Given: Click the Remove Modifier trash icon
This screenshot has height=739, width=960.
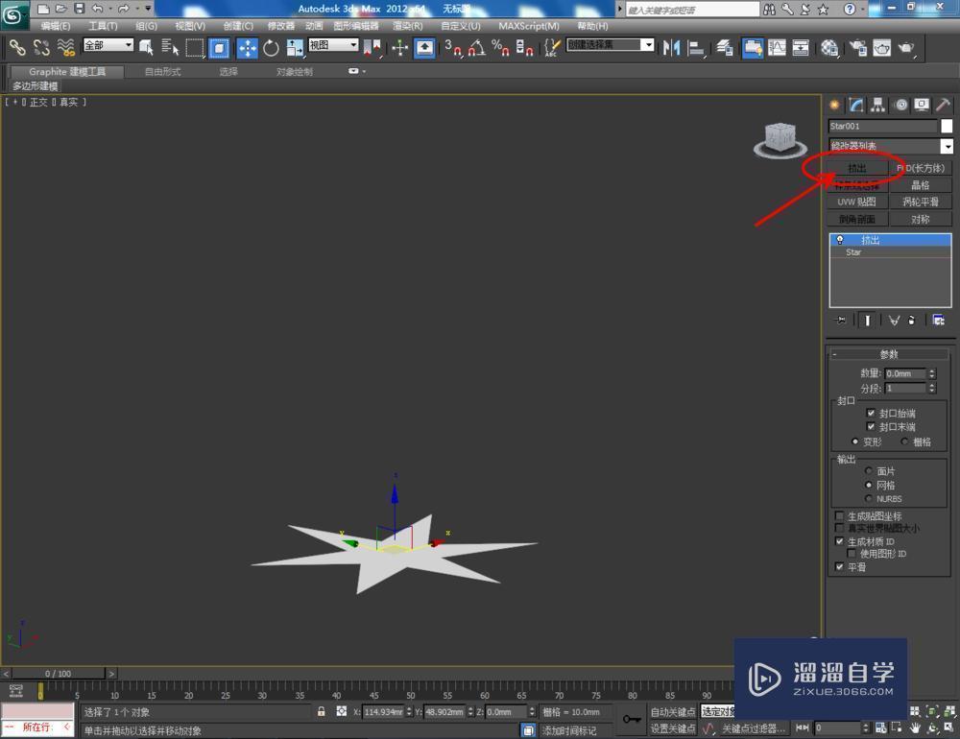Looking at the screenshot, I should tap(912, 320).
